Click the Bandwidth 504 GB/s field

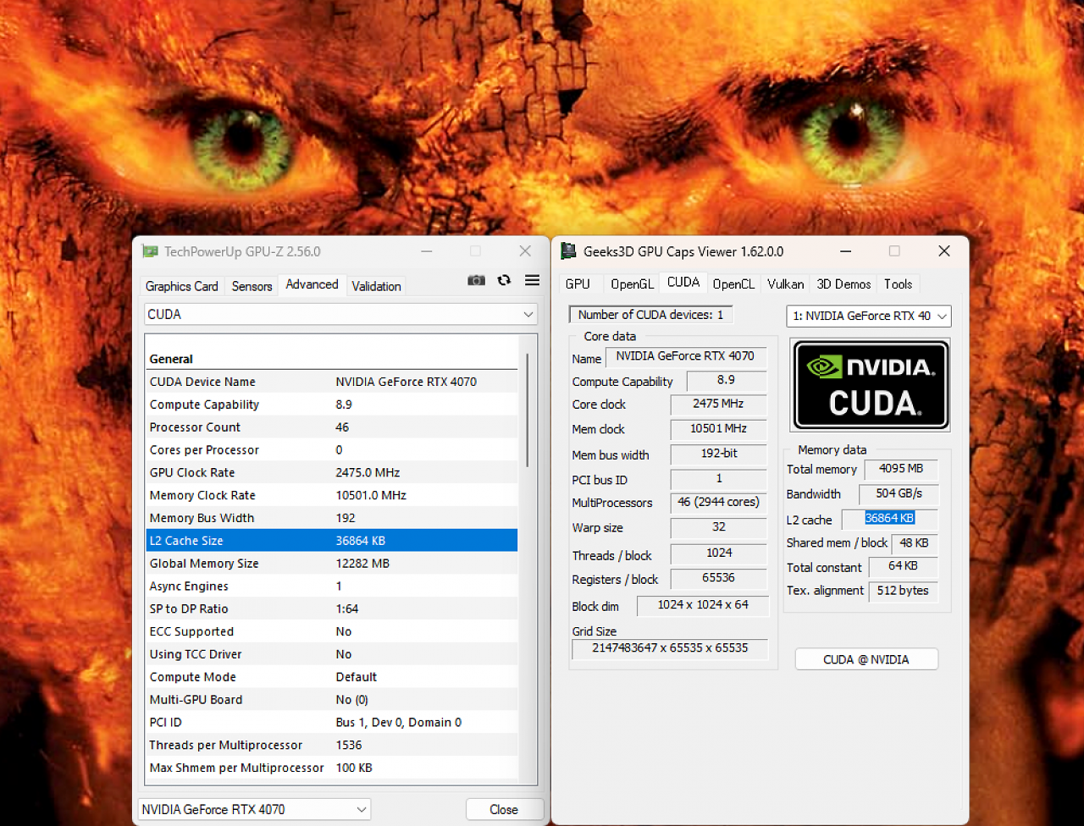pyautogui.click(x=899, y=493)
